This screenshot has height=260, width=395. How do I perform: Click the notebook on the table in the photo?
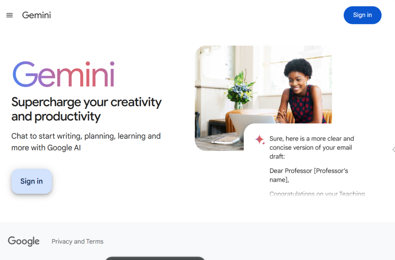click(225, 139)
